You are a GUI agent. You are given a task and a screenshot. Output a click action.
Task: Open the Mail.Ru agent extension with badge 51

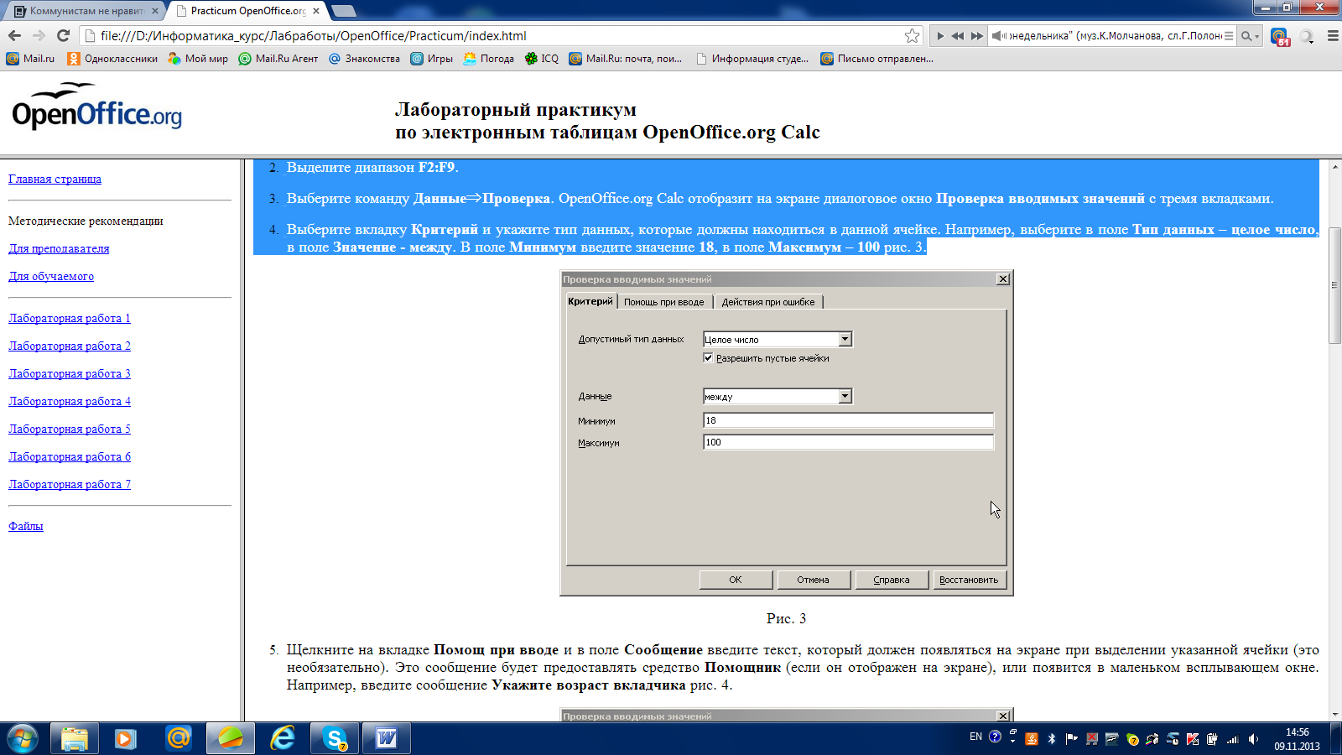(1279, 37)
